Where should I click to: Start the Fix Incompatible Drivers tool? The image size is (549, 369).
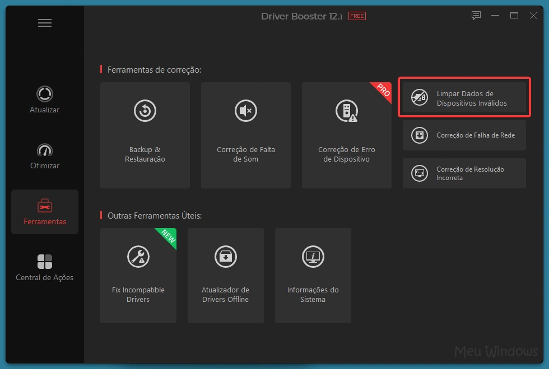point(138,275)
